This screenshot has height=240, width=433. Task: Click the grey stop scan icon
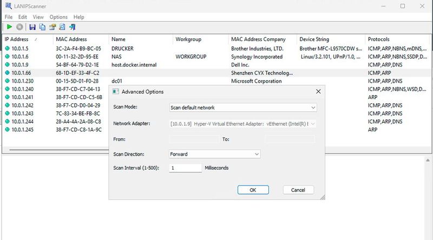click(19, 27)
